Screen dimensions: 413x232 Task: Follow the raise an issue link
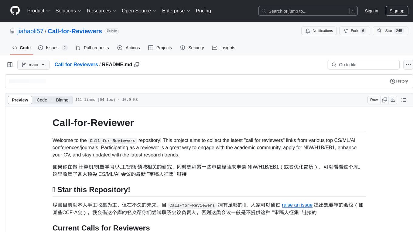tap(297, 205)
